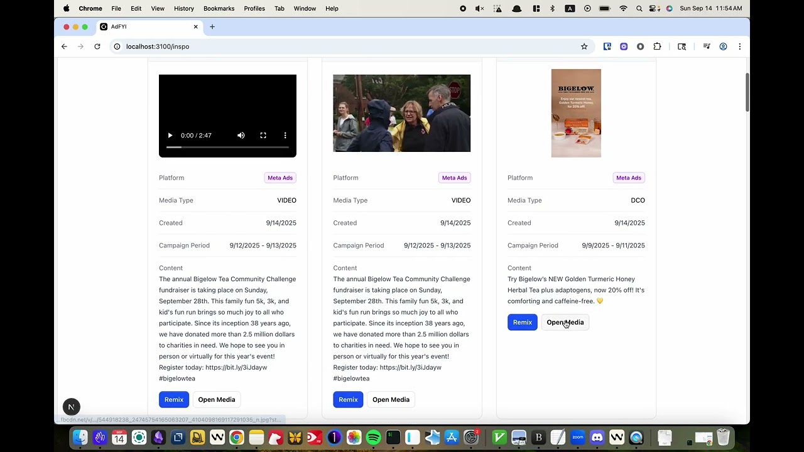Open the Bookmarks menu
Image resolution: width=804 pixels, height=452 pixels.
coord(219,8)
